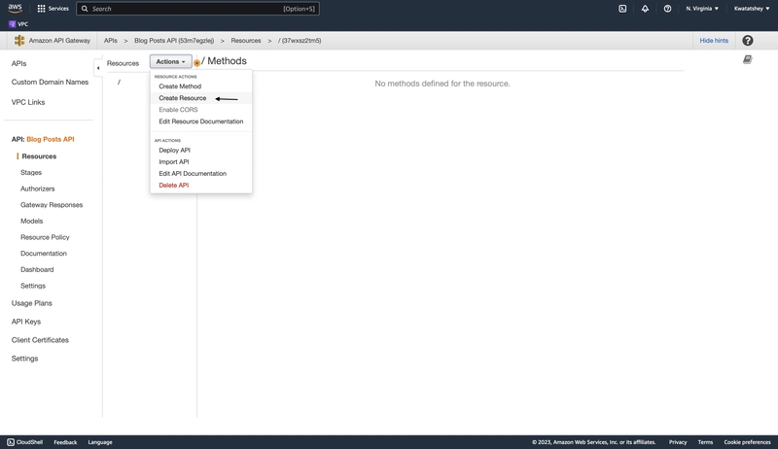Screen dimensions: 778x449
Task: Open Custom Domain Names
Action: point(50,83)
